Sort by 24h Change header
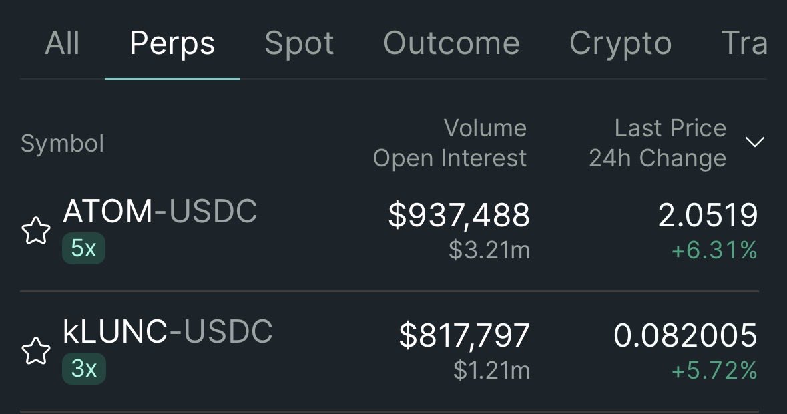 [658, 158]
